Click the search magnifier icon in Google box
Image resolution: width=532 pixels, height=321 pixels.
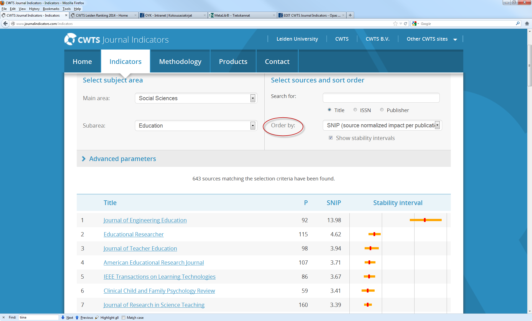click(x=517, y=24)
